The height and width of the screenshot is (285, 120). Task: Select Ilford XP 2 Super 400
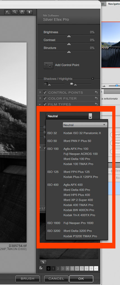point(78,200)
